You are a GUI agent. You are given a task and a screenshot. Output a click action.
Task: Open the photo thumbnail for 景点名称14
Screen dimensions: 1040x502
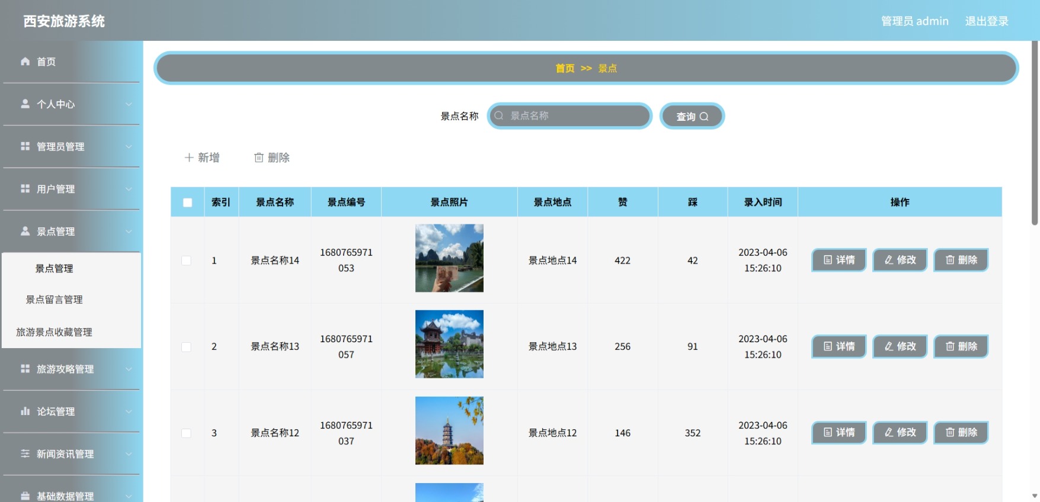point(449,258)
